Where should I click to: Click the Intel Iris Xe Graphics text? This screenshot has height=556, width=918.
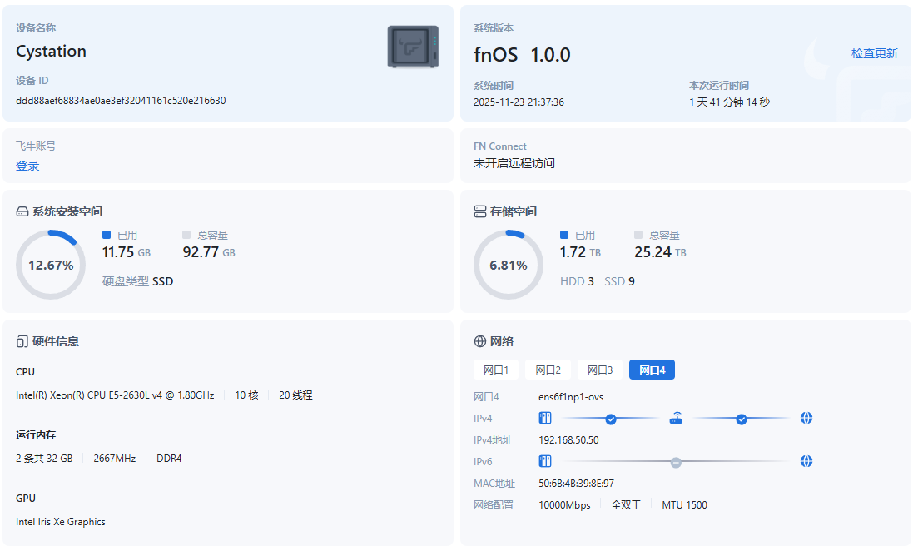[x=60, y=522]
